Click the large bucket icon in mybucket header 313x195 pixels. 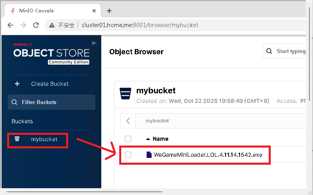coord(125,93)
